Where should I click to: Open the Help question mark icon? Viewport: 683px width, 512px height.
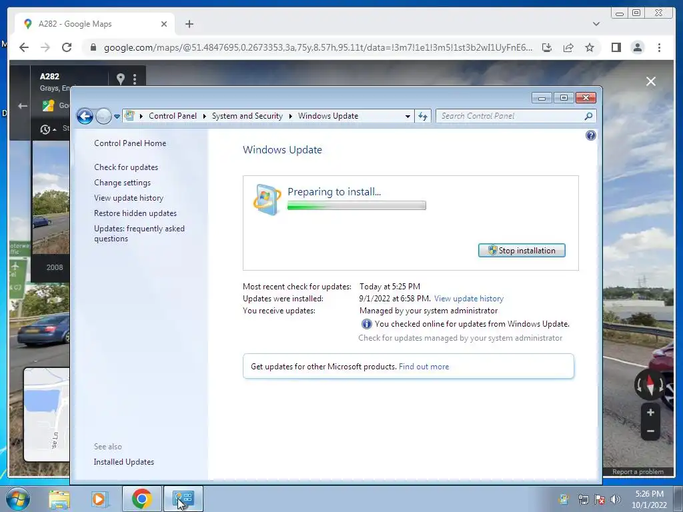point(591,135)
